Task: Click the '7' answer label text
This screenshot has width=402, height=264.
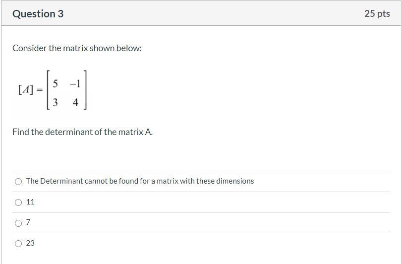Action: click(x=28, y=222)
